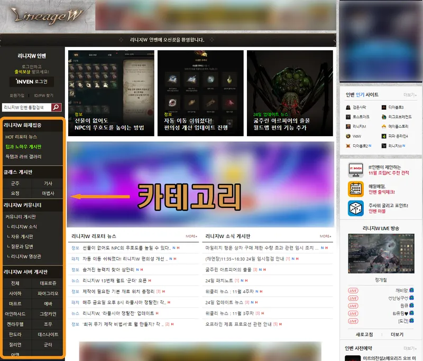Open the 리니지M site icon
This screenshot has height=361, width=423.
pos(348,127)
